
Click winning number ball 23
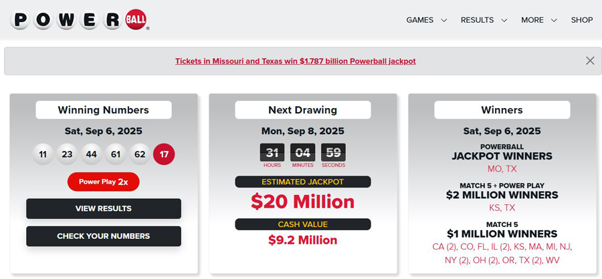tap(67, 154)
